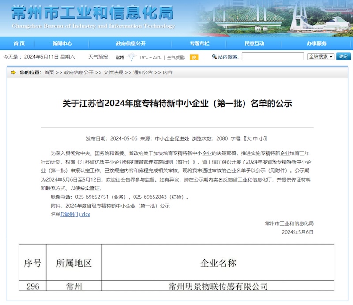Open the 新闻中心 navigation tab
This screenshot has height=305, width=353.
point(62,44)
